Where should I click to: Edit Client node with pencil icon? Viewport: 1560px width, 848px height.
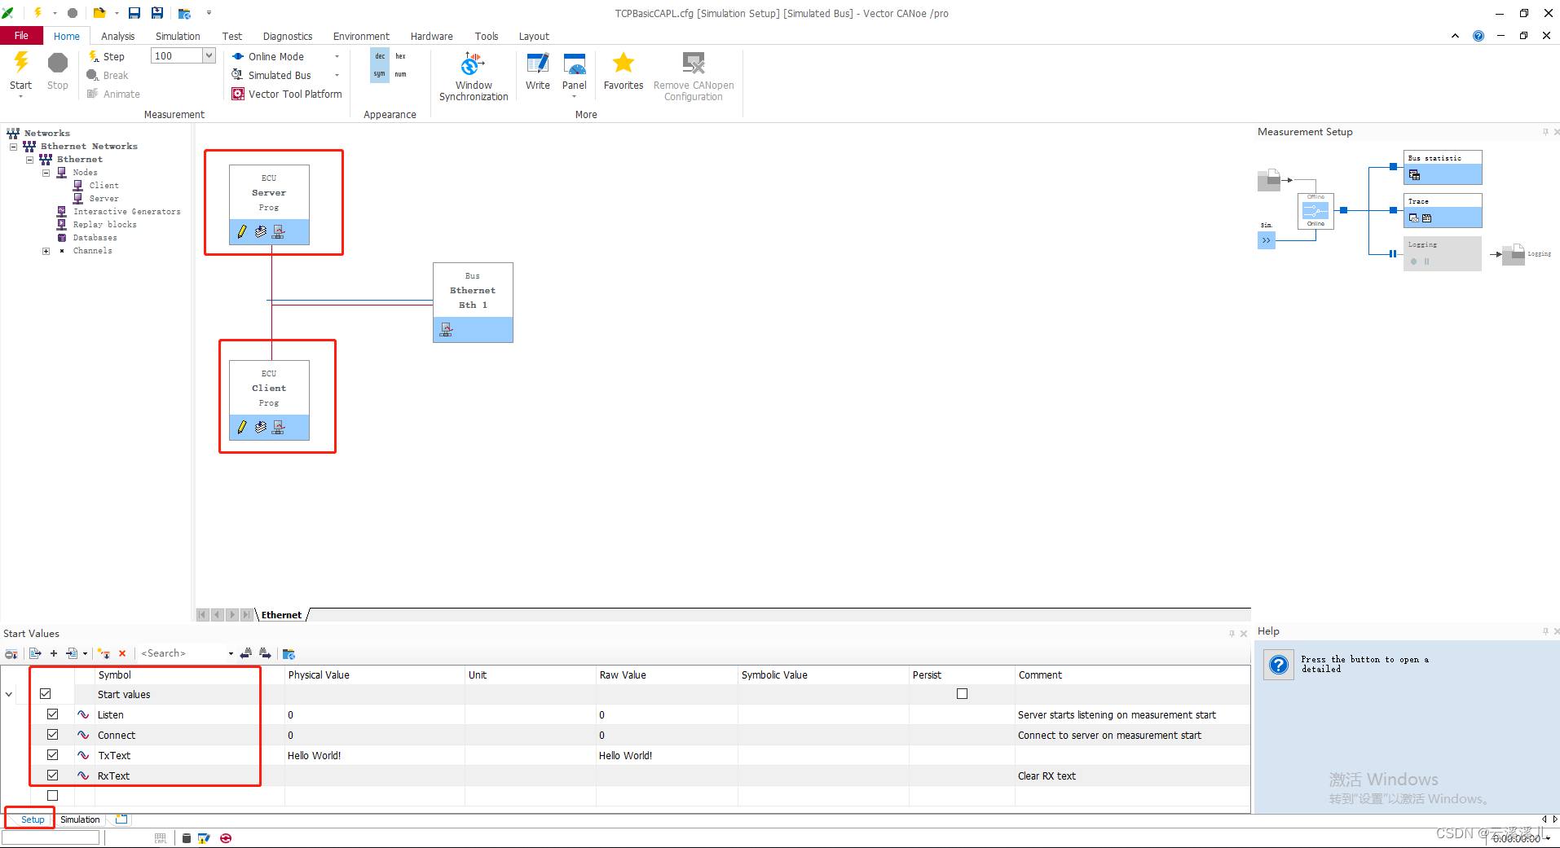tap(242, 427)
